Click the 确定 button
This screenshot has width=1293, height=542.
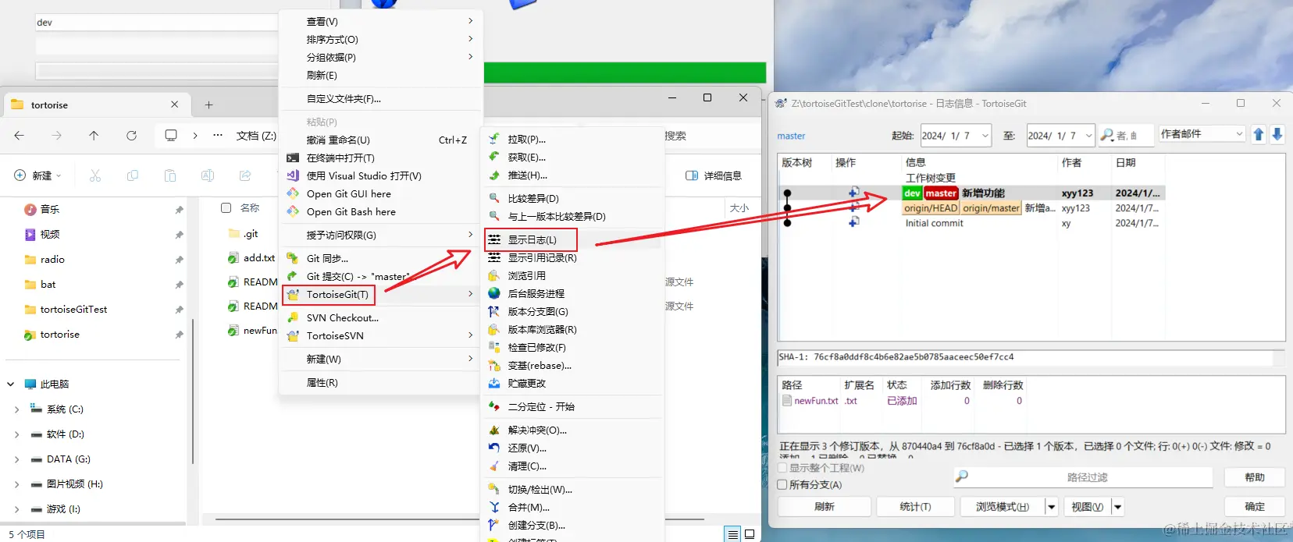click(x=1254, y=507)
